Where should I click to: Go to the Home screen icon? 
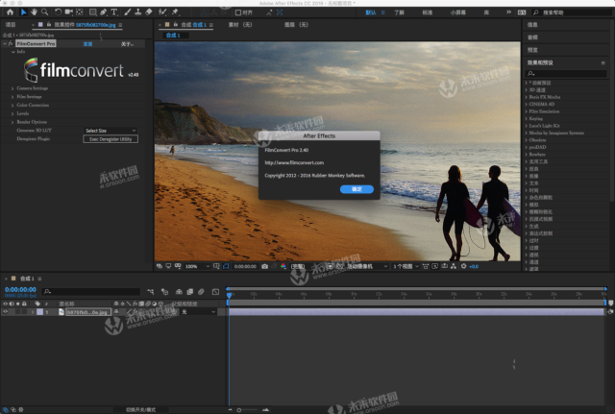coord(11,12)
